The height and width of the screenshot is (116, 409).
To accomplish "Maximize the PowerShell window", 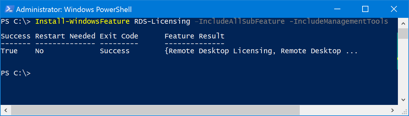I will pyautogui.click(x=365, y=9).
